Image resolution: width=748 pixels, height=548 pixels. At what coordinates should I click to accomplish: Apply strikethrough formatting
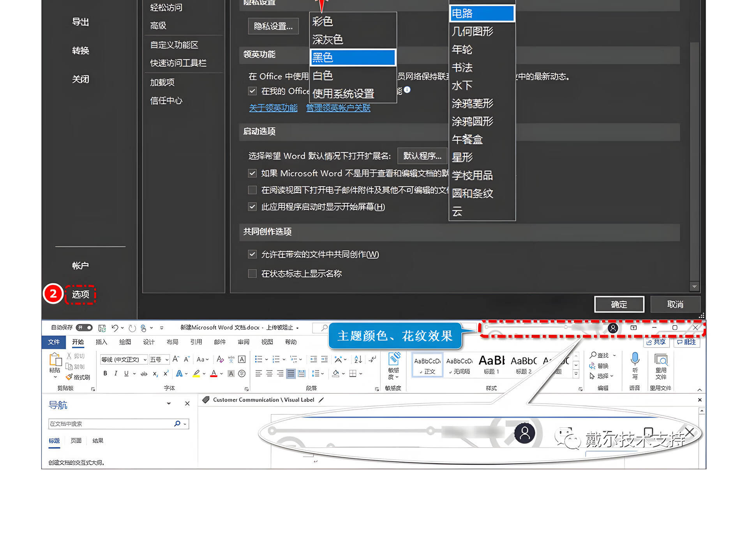pyautogui.click(x=144, y=374)
